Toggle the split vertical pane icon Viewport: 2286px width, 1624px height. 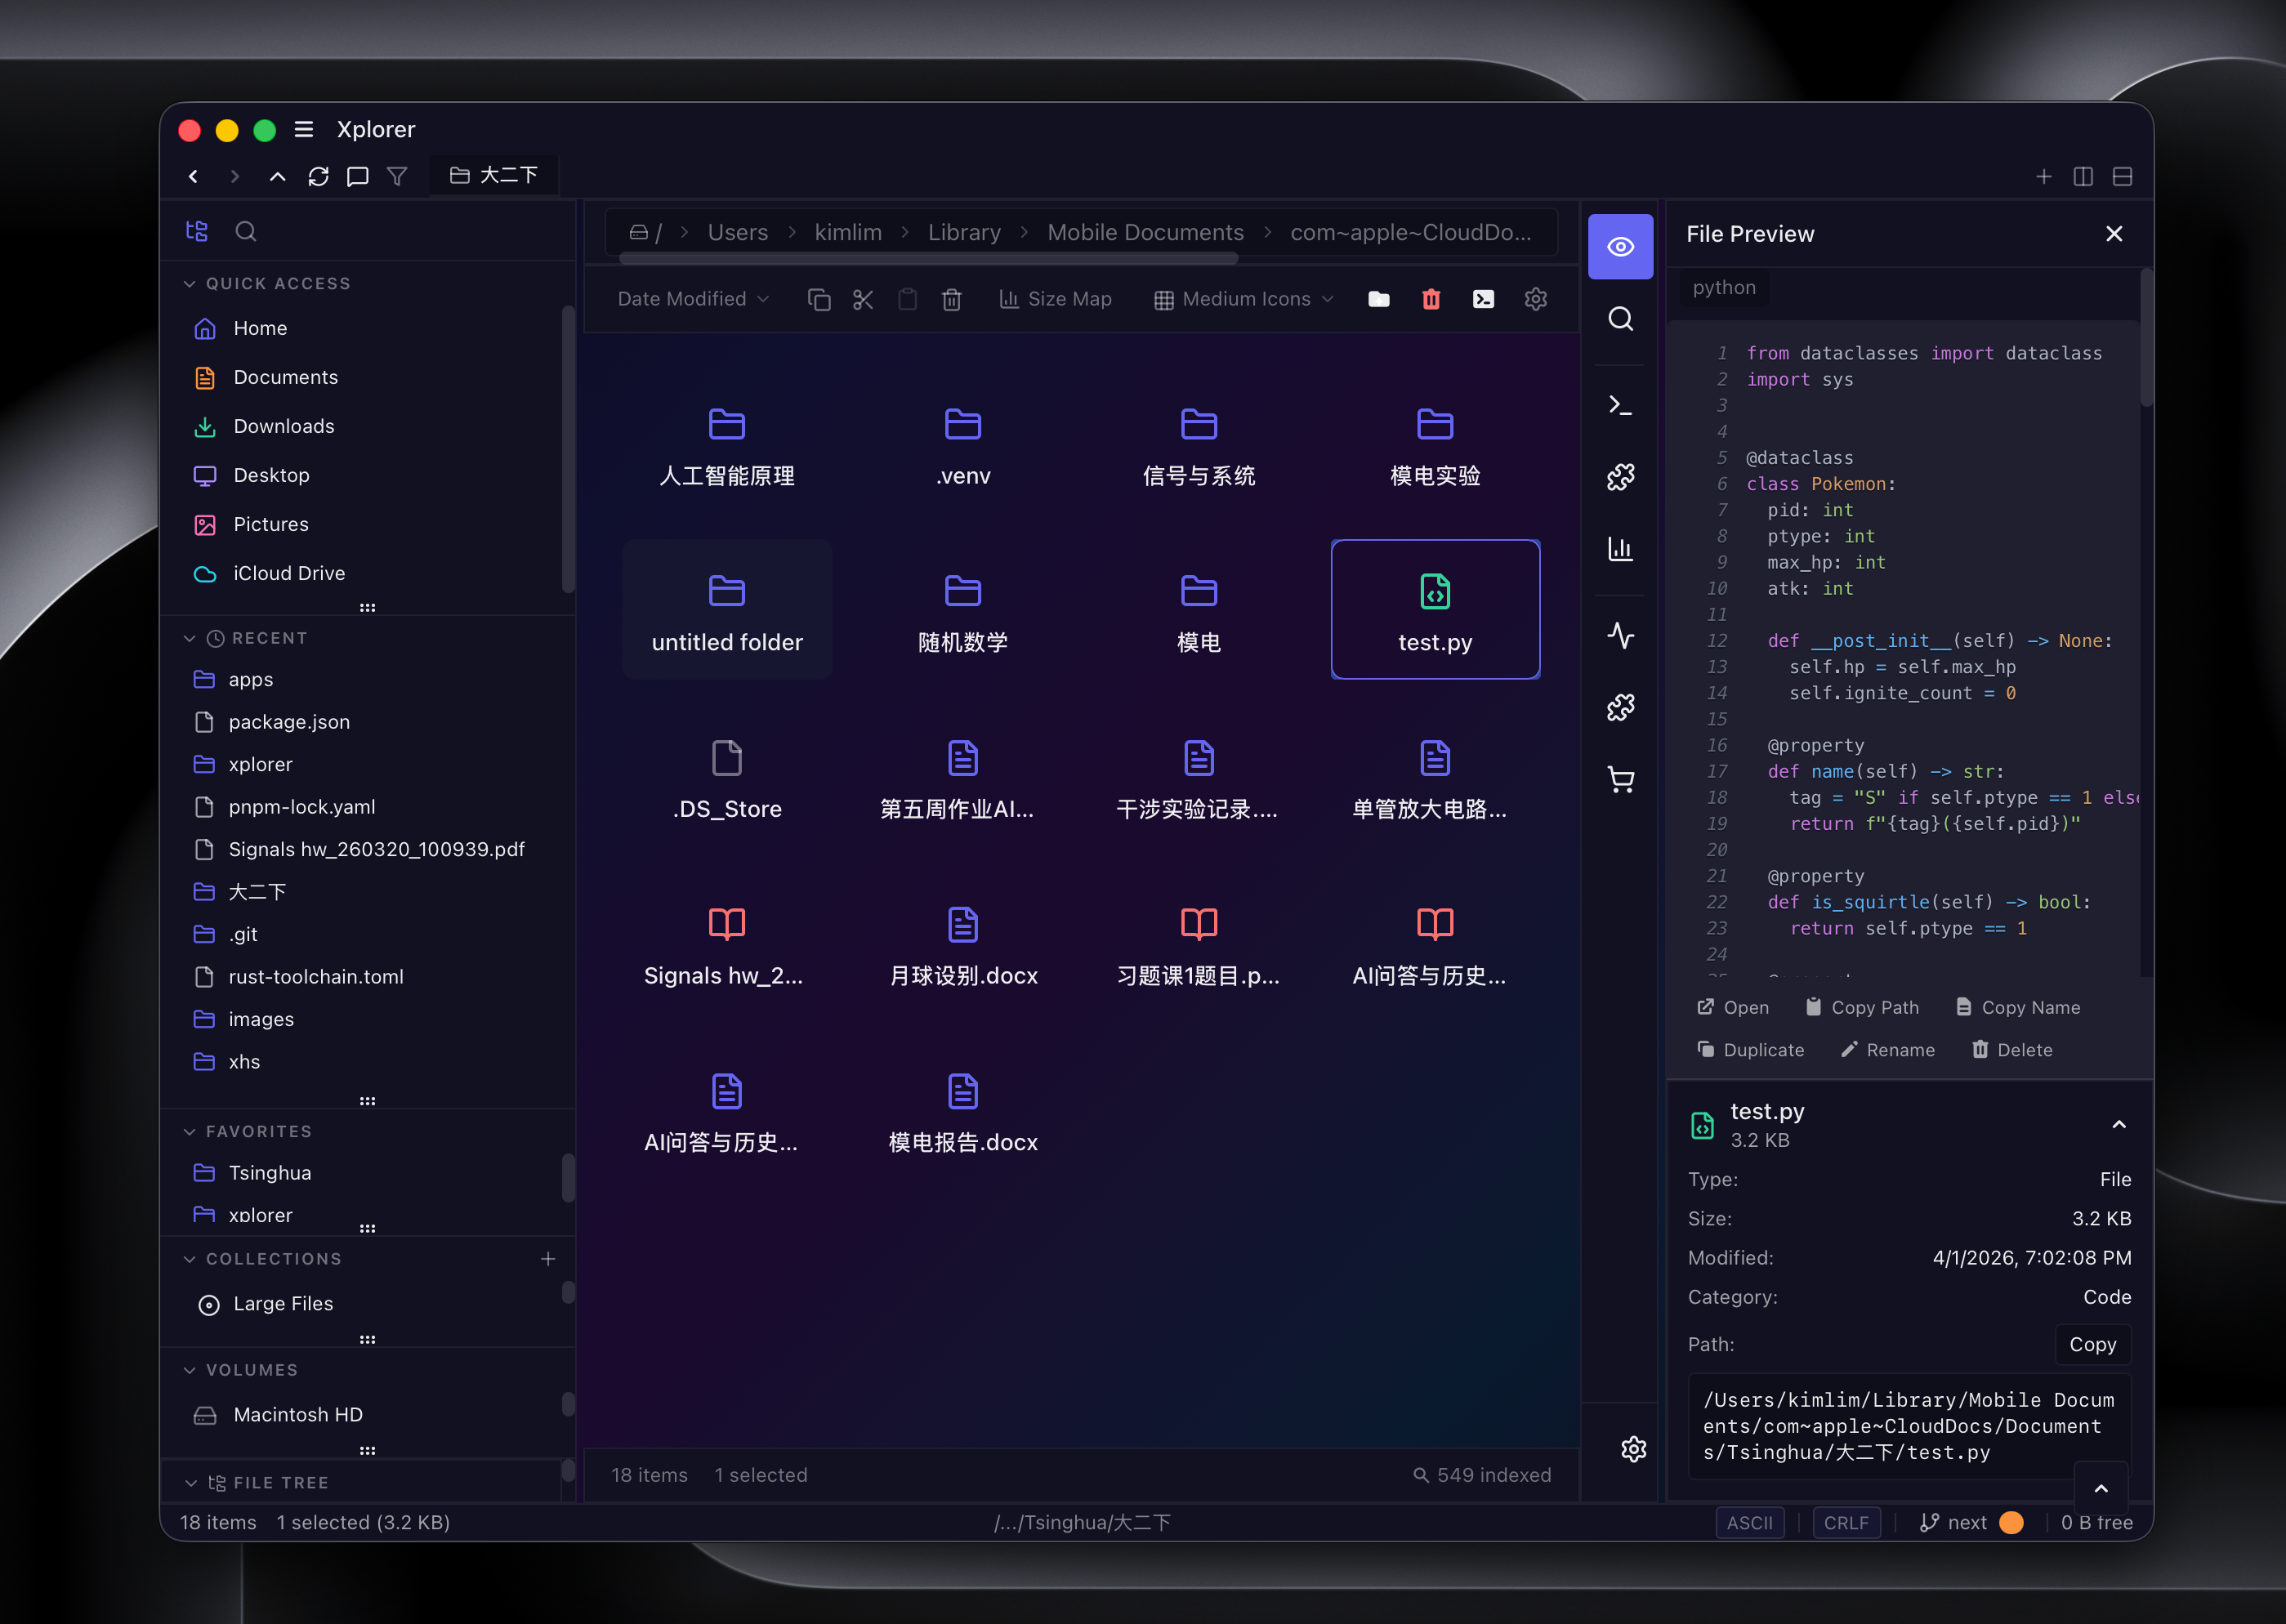click(2083, 177)
